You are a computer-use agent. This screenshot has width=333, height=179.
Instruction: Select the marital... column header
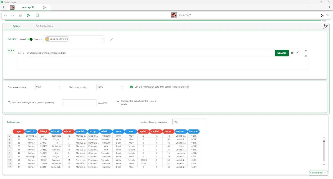[81, 131]
